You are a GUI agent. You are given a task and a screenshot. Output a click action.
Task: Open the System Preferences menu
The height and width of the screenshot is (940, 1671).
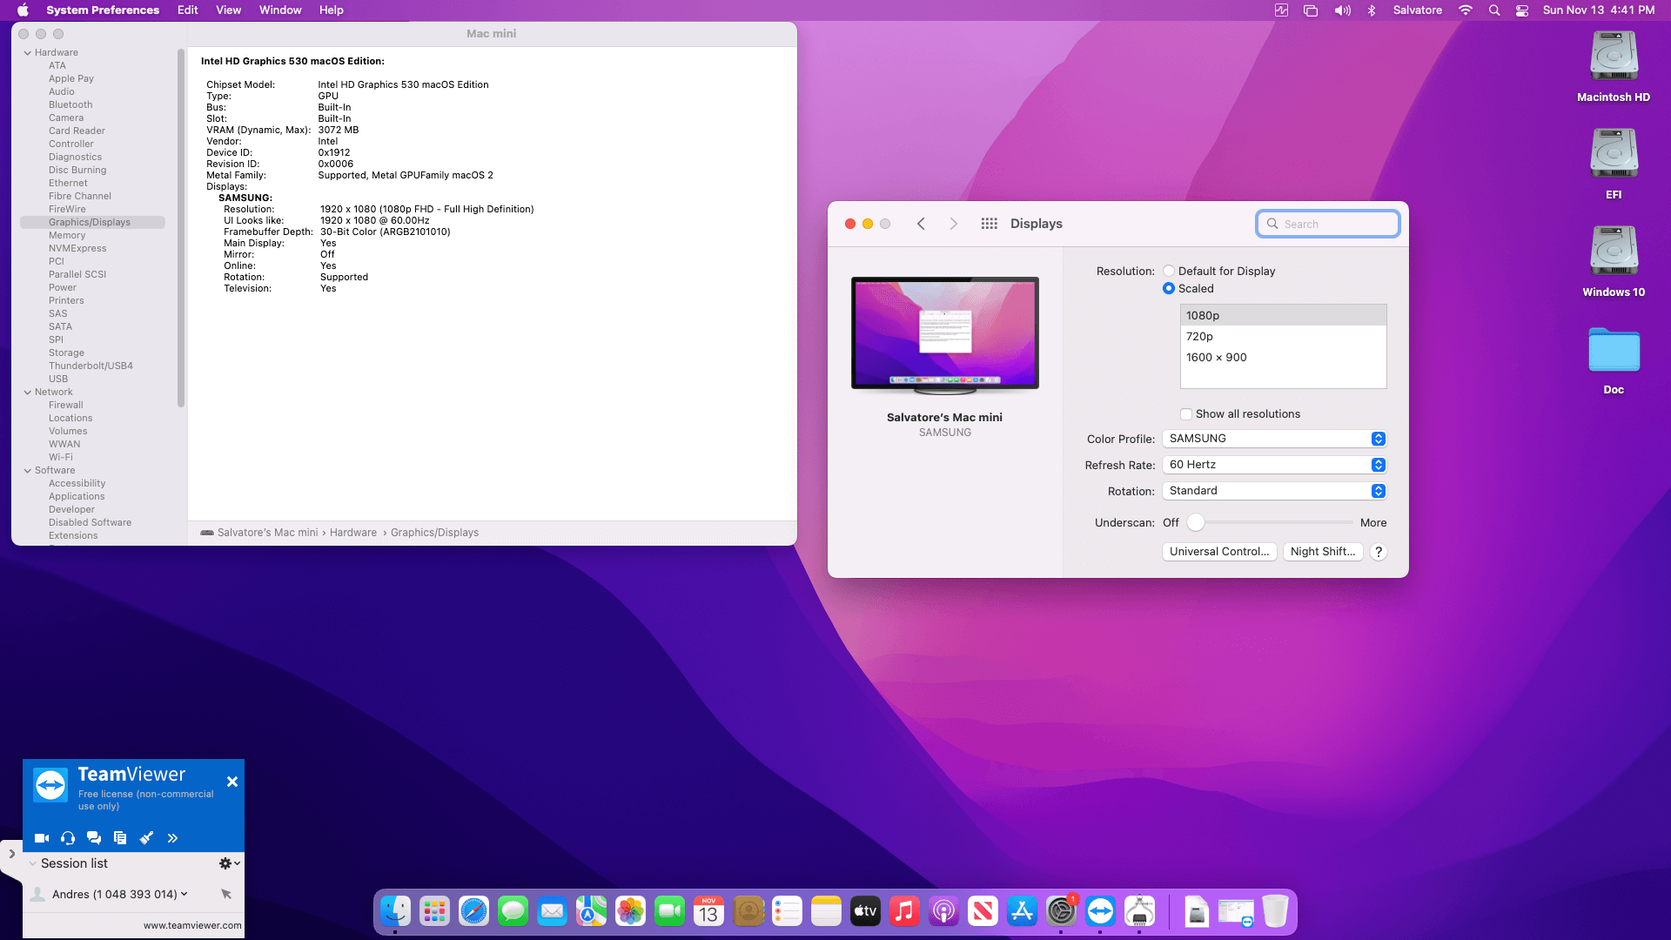pos(103,10)
